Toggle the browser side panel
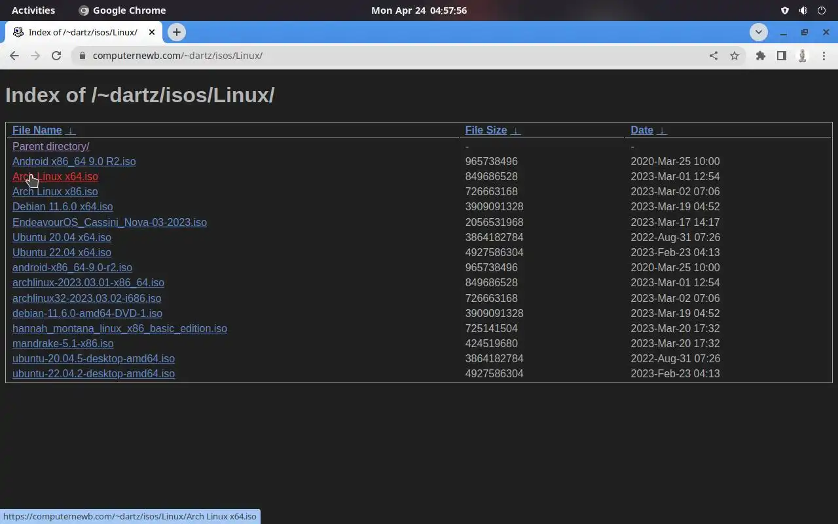The width and height of the screenshot is (838, 524). pos(781,56)
